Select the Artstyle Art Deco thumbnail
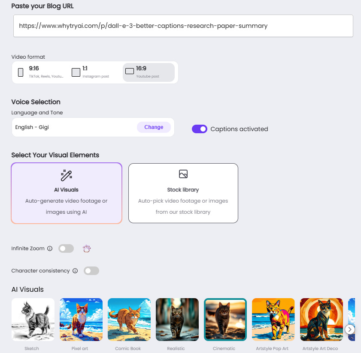Screen dimensions: 361x353 (x=322, y=320)
